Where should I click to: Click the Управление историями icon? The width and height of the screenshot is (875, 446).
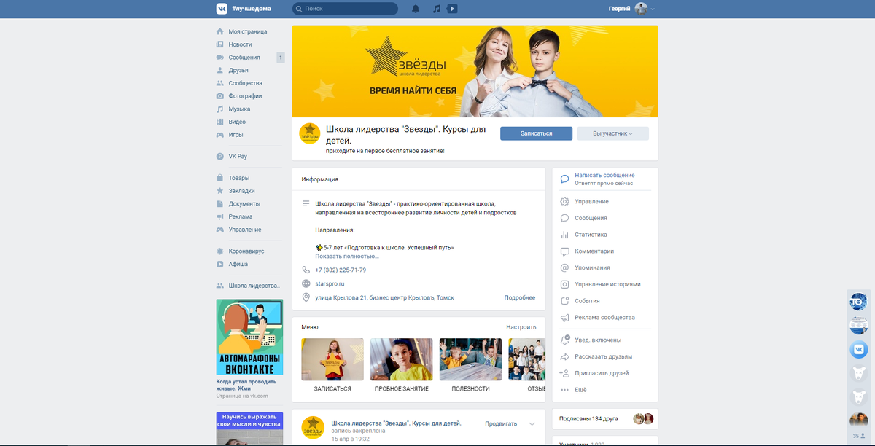564,284
